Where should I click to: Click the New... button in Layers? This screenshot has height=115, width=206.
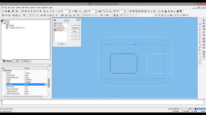[75, 31]
